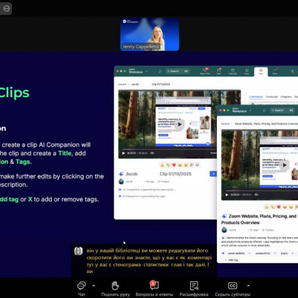Viewport: 298px width, 298px height.
Task: Mute volume in the Zoom Website clip player
Action: click(256, 195)
